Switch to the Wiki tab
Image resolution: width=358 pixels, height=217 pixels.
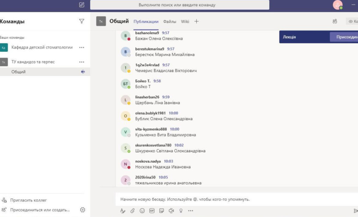(185, 21)
